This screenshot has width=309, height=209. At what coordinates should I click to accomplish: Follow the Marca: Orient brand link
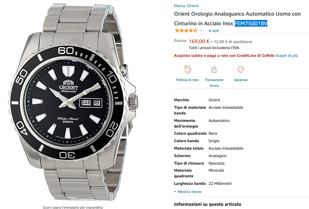click(x=186, y=6)
